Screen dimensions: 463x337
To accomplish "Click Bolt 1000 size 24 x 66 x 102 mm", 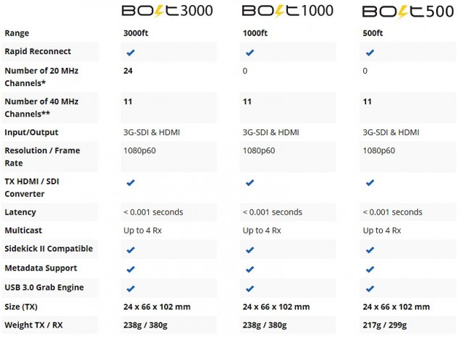I will click(x=276, y=307).
